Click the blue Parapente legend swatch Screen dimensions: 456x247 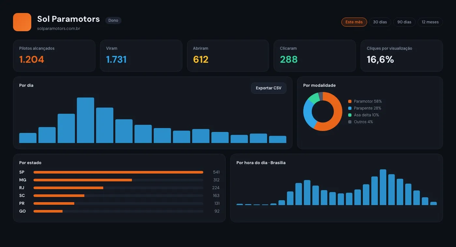click(x=350, y=108)
